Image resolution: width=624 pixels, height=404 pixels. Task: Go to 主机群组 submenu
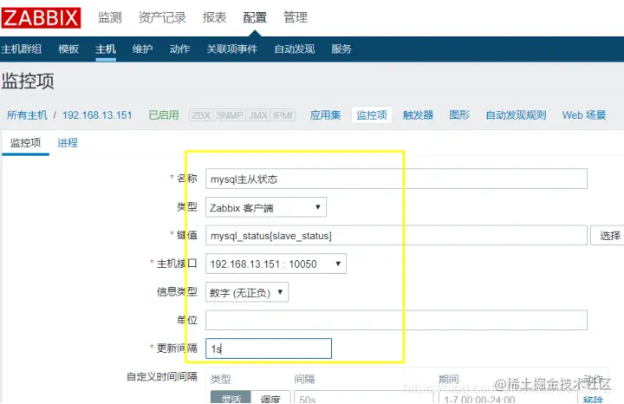click(21, 49)
